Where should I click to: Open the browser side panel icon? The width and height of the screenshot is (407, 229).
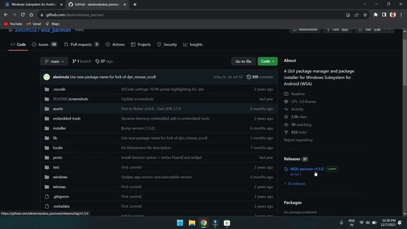pos(384,15)
